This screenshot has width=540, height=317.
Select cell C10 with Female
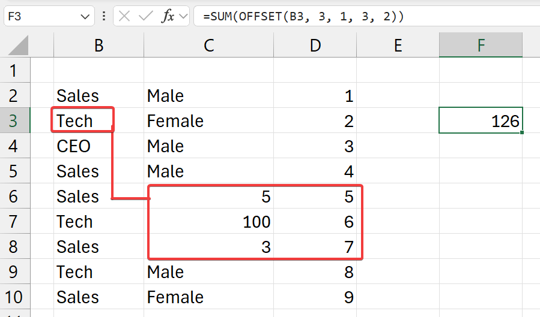pyautogui.click(x=208, y=297)
